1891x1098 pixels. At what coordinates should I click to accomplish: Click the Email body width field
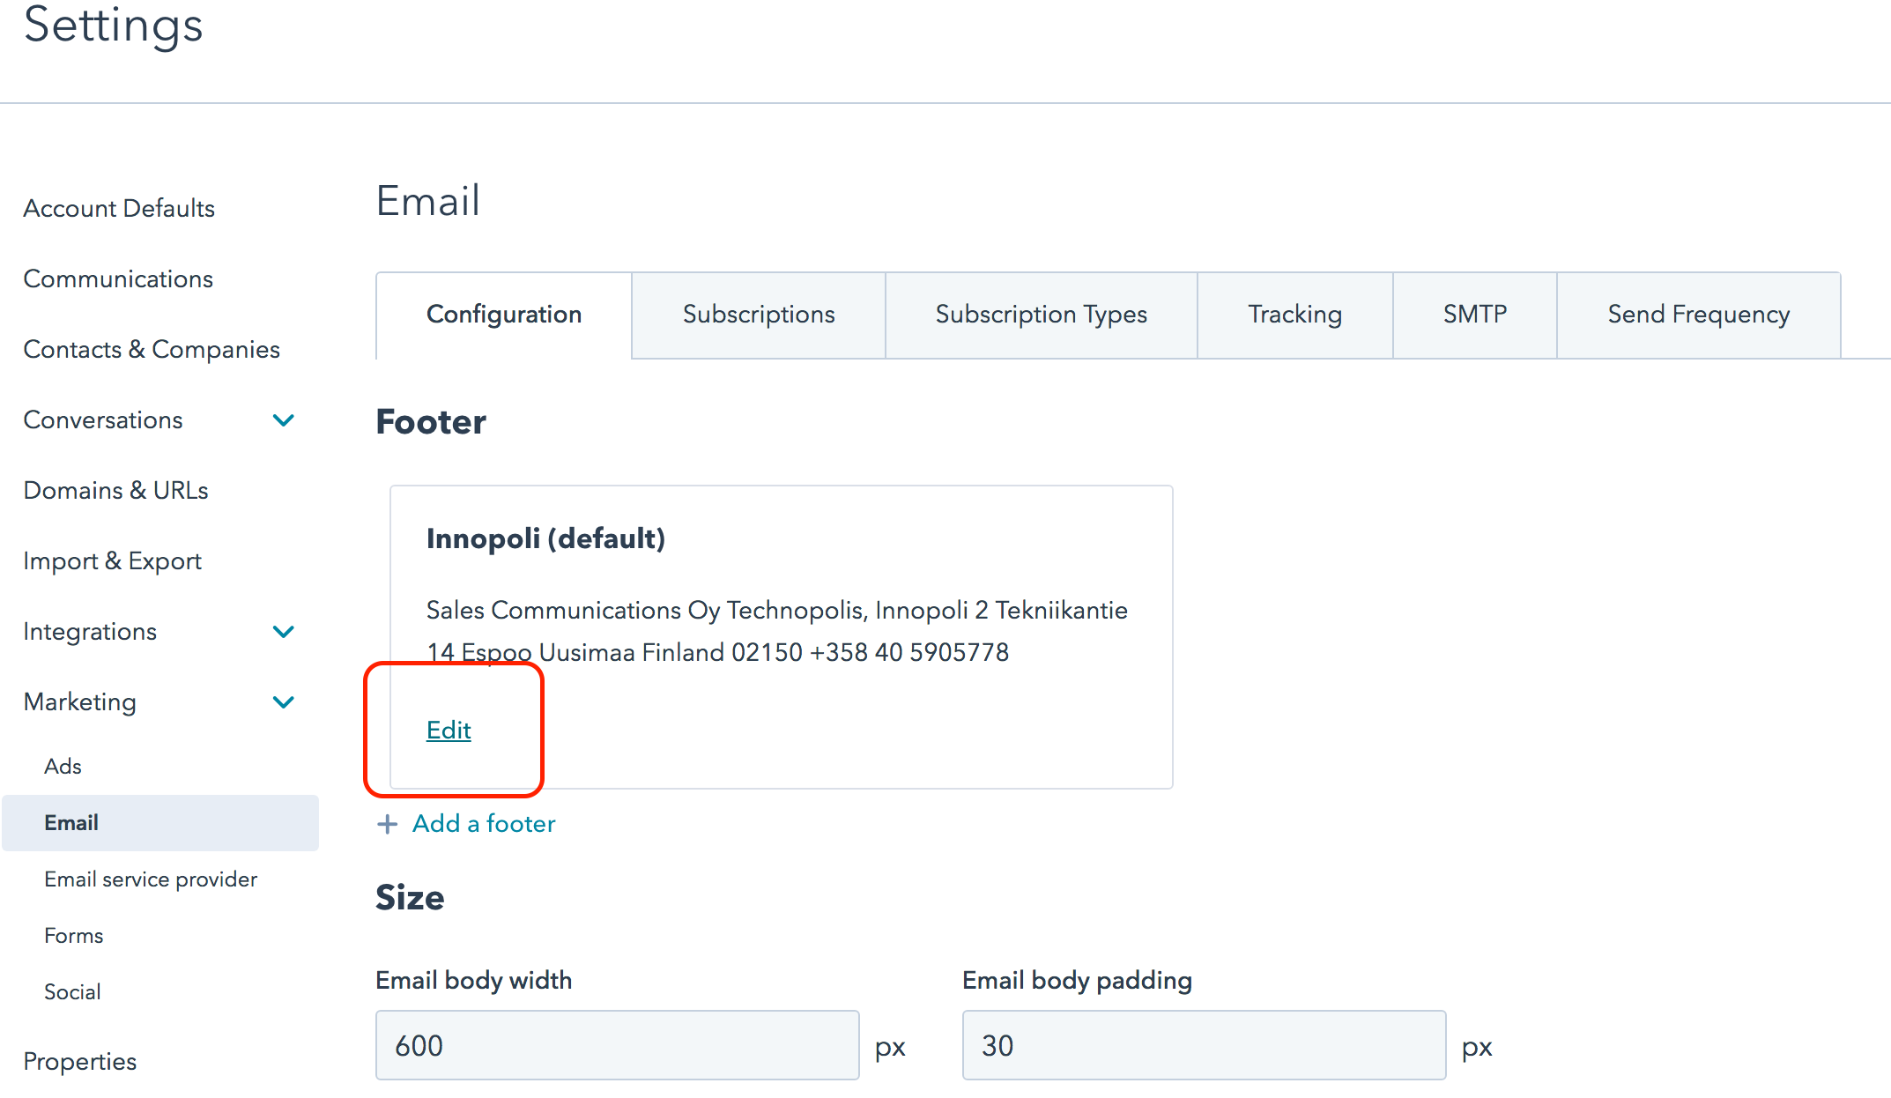coord(618,1045)
